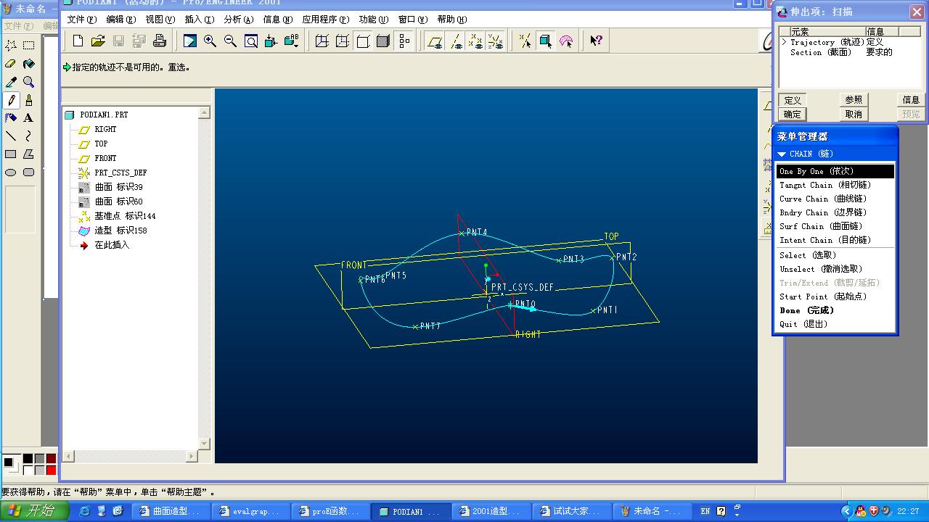This screenshot has height=522, width=929.
Task: Open the 视图(V) menu
Action: pyautogui.click(x=160, y=20)
